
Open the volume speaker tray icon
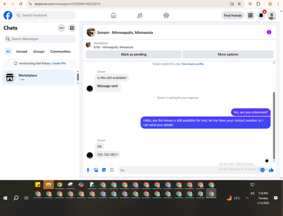[252, 193]
